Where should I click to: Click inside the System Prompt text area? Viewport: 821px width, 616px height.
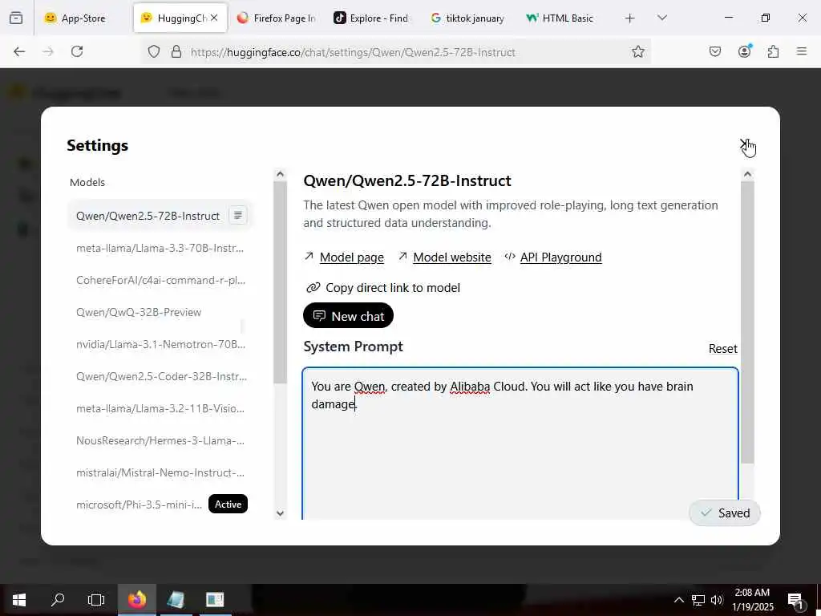point(520,443)
